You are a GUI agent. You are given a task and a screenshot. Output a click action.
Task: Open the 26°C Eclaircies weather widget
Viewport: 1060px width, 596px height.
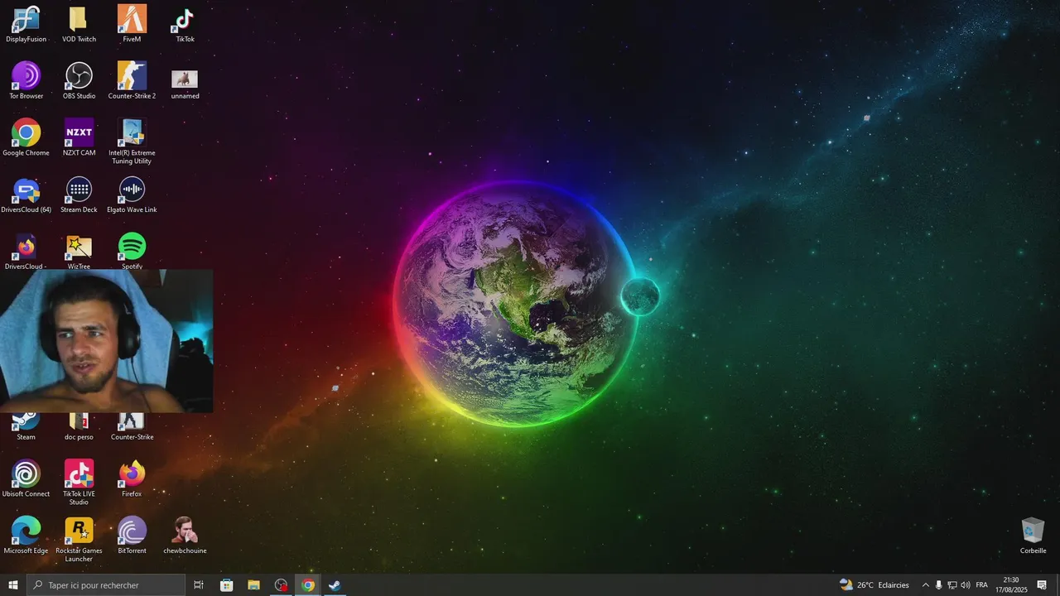(874, 585)
